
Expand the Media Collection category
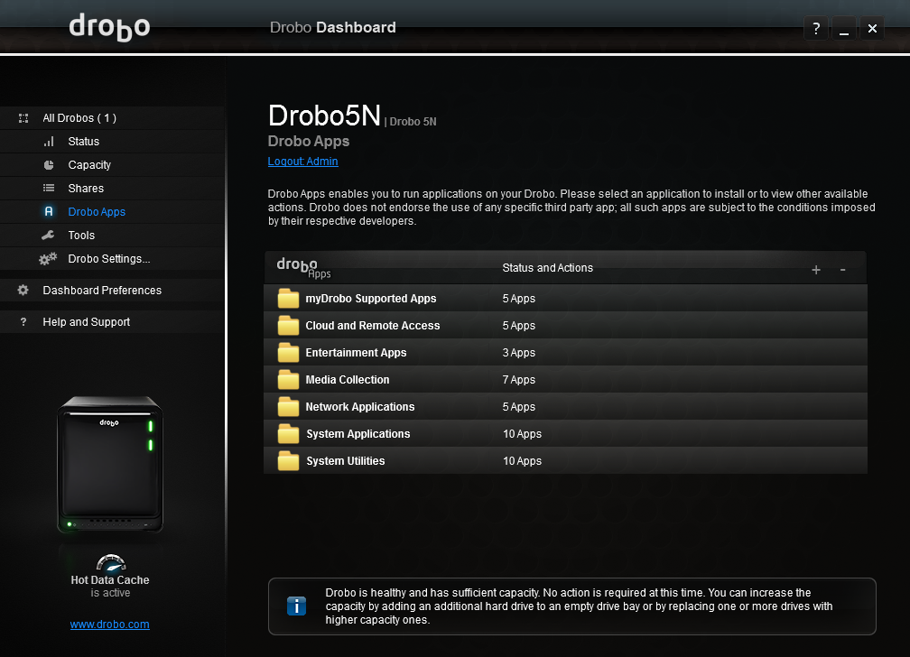tap(565, 380)
